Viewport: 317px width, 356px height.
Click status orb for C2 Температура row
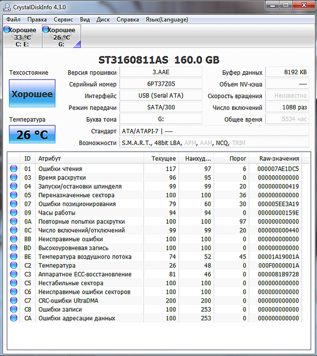click(14, 266)
